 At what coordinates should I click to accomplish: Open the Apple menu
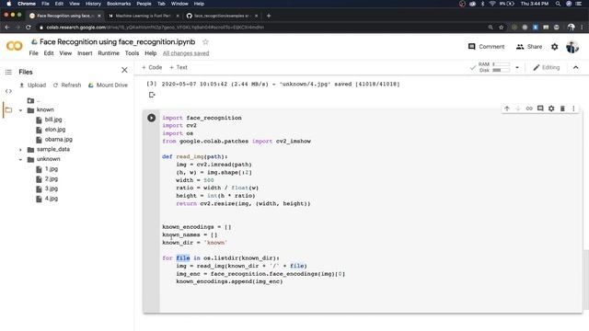[x=8, y=4]
